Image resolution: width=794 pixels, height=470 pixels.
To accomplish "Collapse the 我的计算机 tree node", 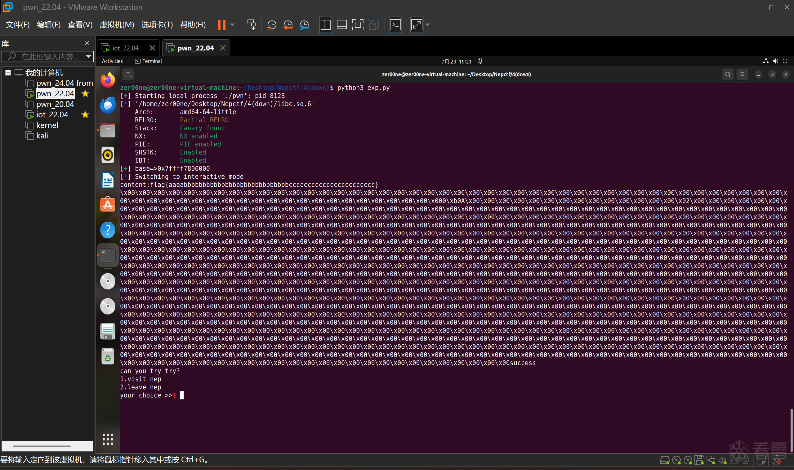I will (8, 73).
